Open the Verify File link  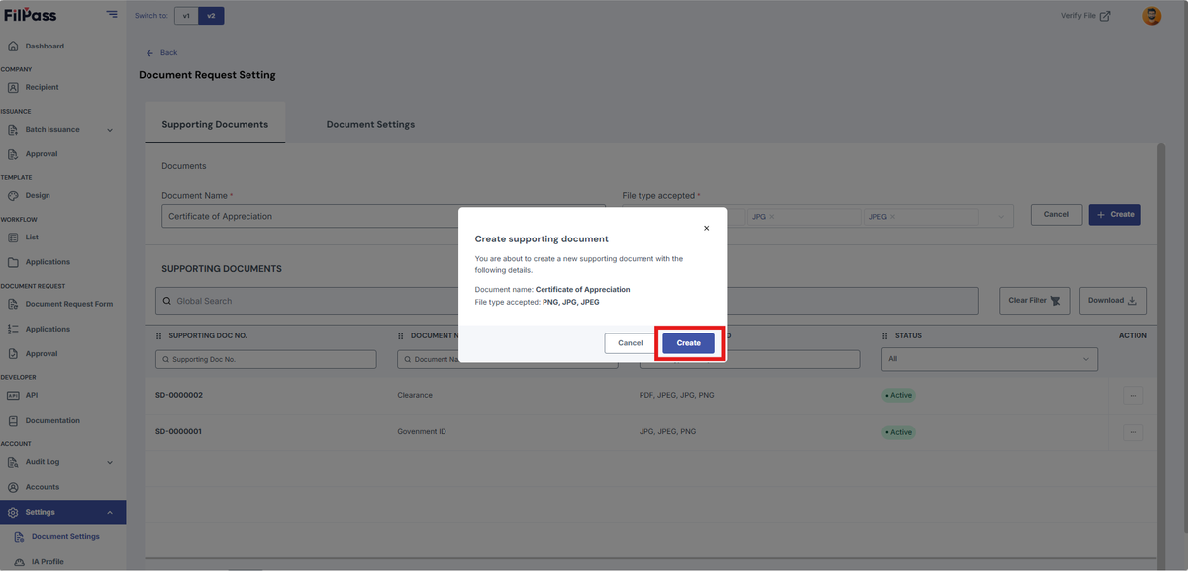1085,16
